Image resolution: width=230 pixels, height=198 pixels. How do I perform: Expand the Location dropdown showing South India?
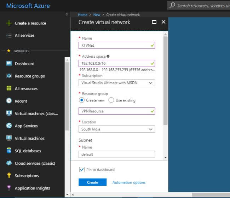pos(116,129)
